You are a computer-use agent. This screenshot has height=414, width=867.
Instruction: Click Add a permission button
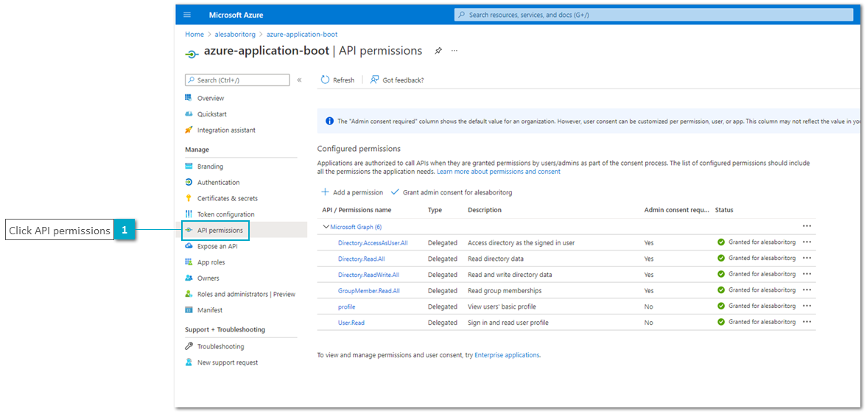pos(352,192)
